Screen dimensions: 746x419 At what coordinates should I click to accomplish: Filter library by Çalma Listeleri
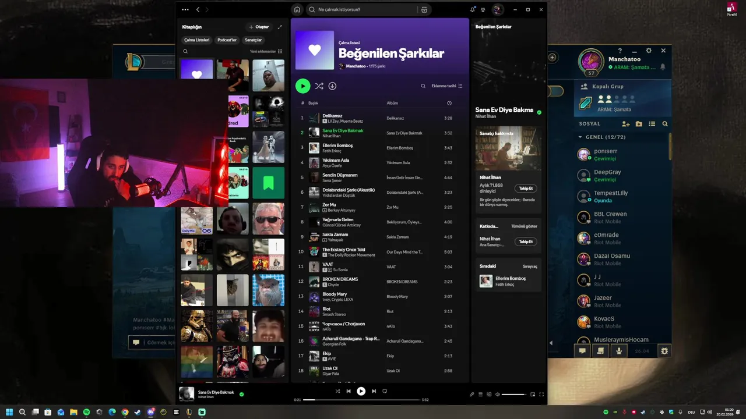tap(196, 40)
